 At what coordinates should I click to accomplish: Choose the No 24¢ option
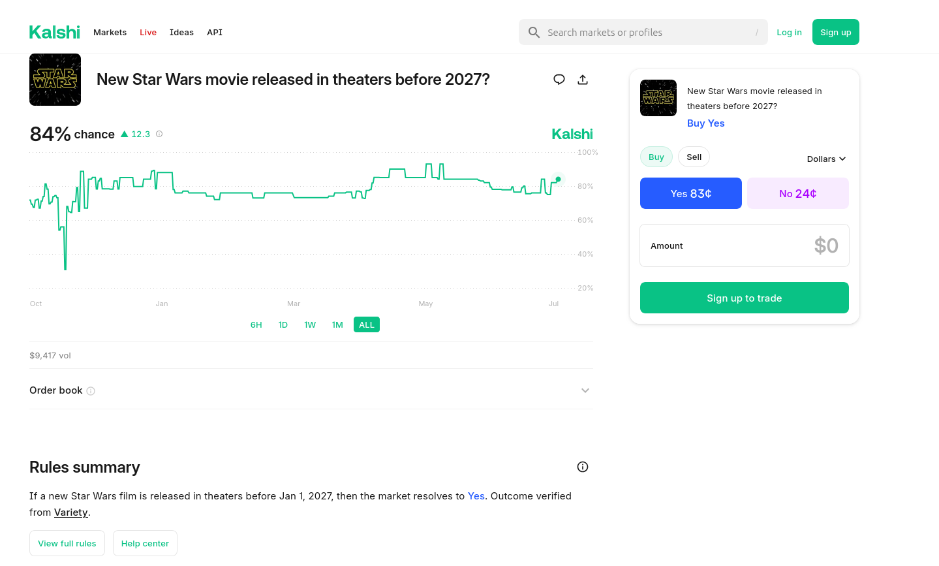coord(798,193)
